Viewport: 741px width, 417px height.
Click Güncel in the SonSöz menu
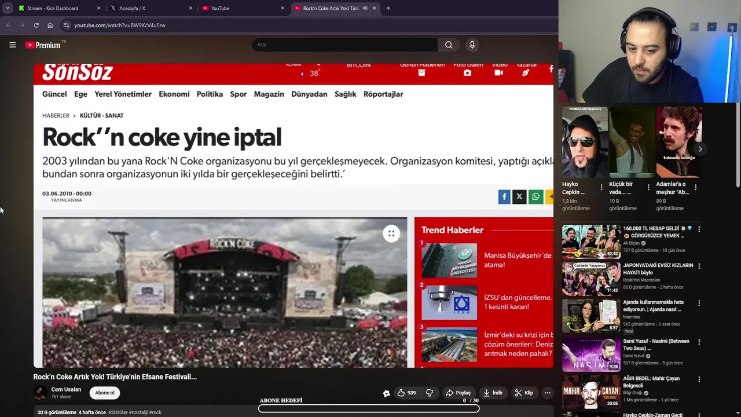(x=54, y=94)
